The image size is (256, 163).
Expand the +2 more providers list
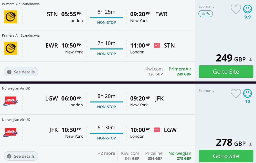[106, 154]
